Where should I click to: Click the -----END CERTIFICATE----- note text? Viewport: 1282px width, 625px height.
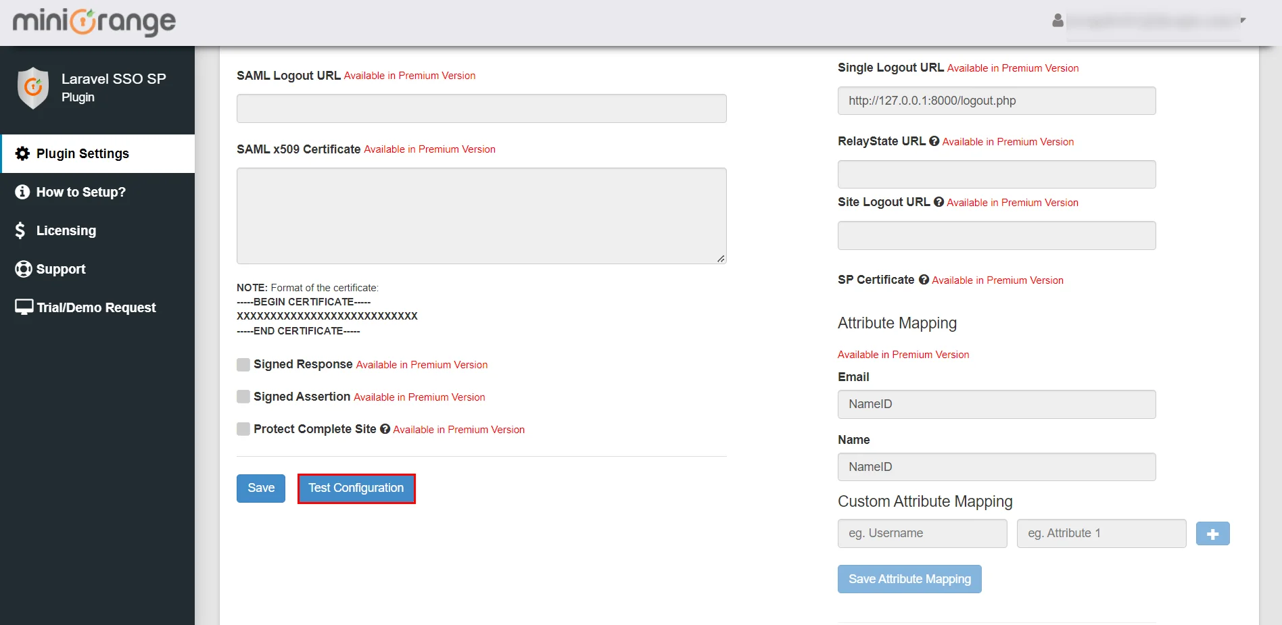click(x=298, y=331)
